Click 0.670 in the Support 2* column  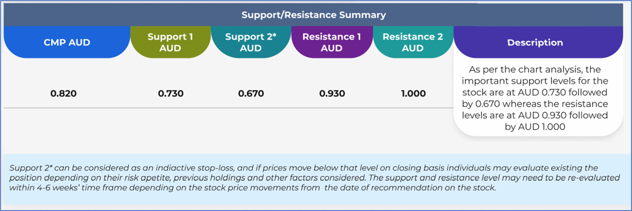tap(251, 94)
